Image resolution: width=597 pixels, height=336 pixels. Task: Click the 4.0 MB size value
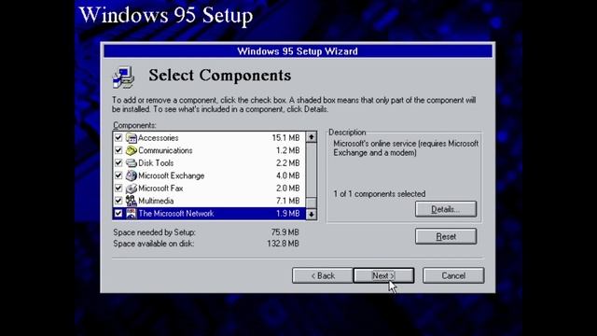point(288,175)
